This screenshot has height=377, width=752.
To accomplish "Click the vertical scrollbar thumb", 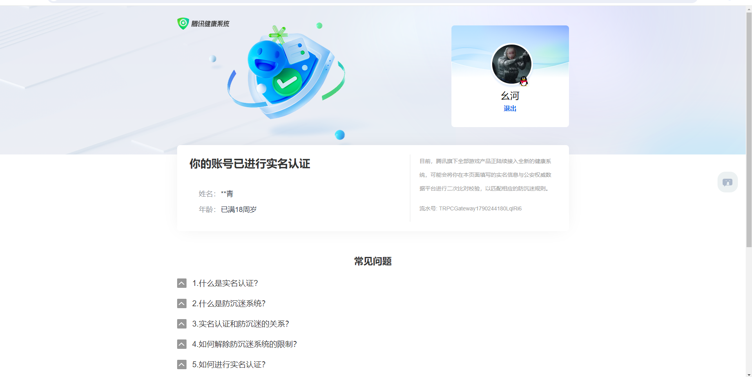I will click(749, 130).
